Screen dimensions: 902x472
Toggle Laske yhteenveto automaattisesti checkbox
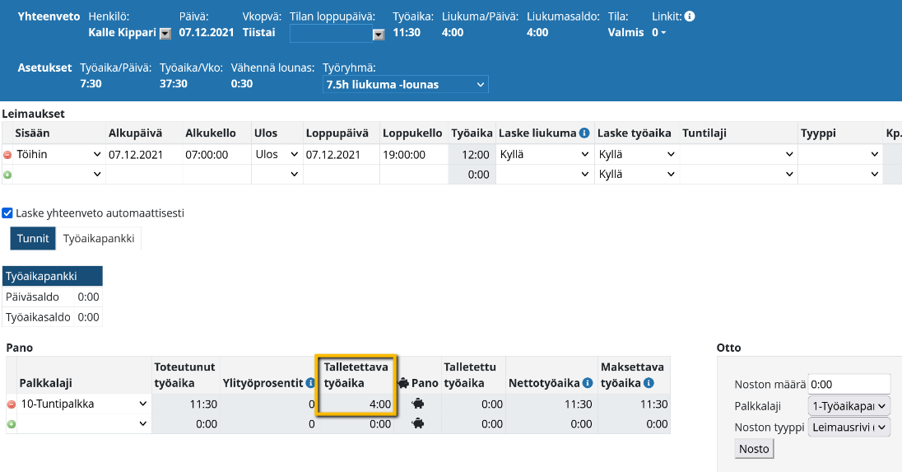pos(7,213)
